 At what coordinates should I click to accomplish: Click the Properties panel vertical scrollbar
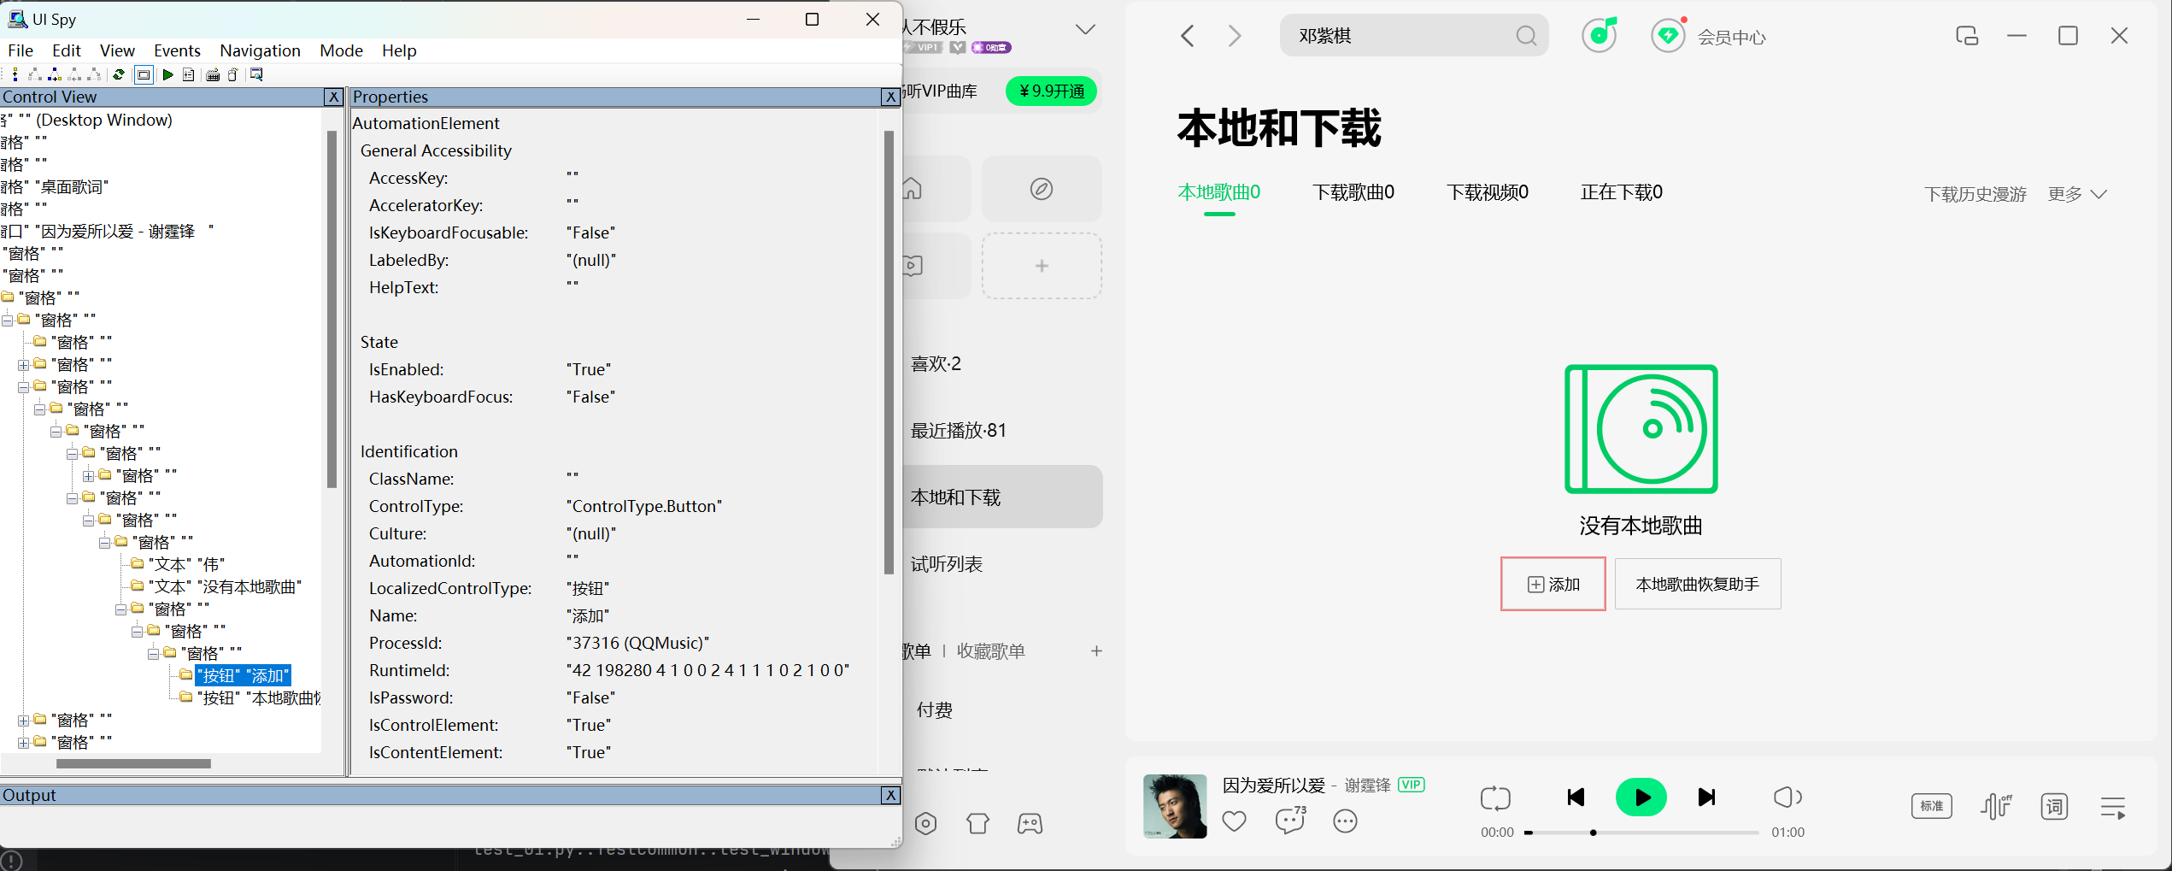pos(889,352)
